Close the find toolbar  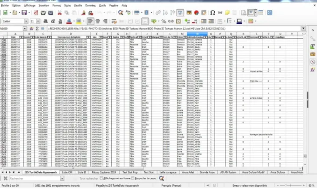pyautogui.click(x=5, y=178)
